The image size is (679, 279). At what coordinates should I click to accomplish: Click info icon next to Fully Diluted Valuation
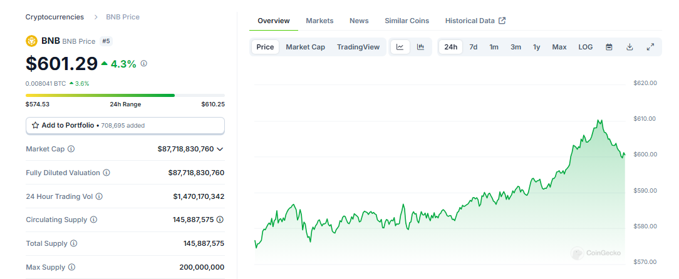(x=106, y=173)
